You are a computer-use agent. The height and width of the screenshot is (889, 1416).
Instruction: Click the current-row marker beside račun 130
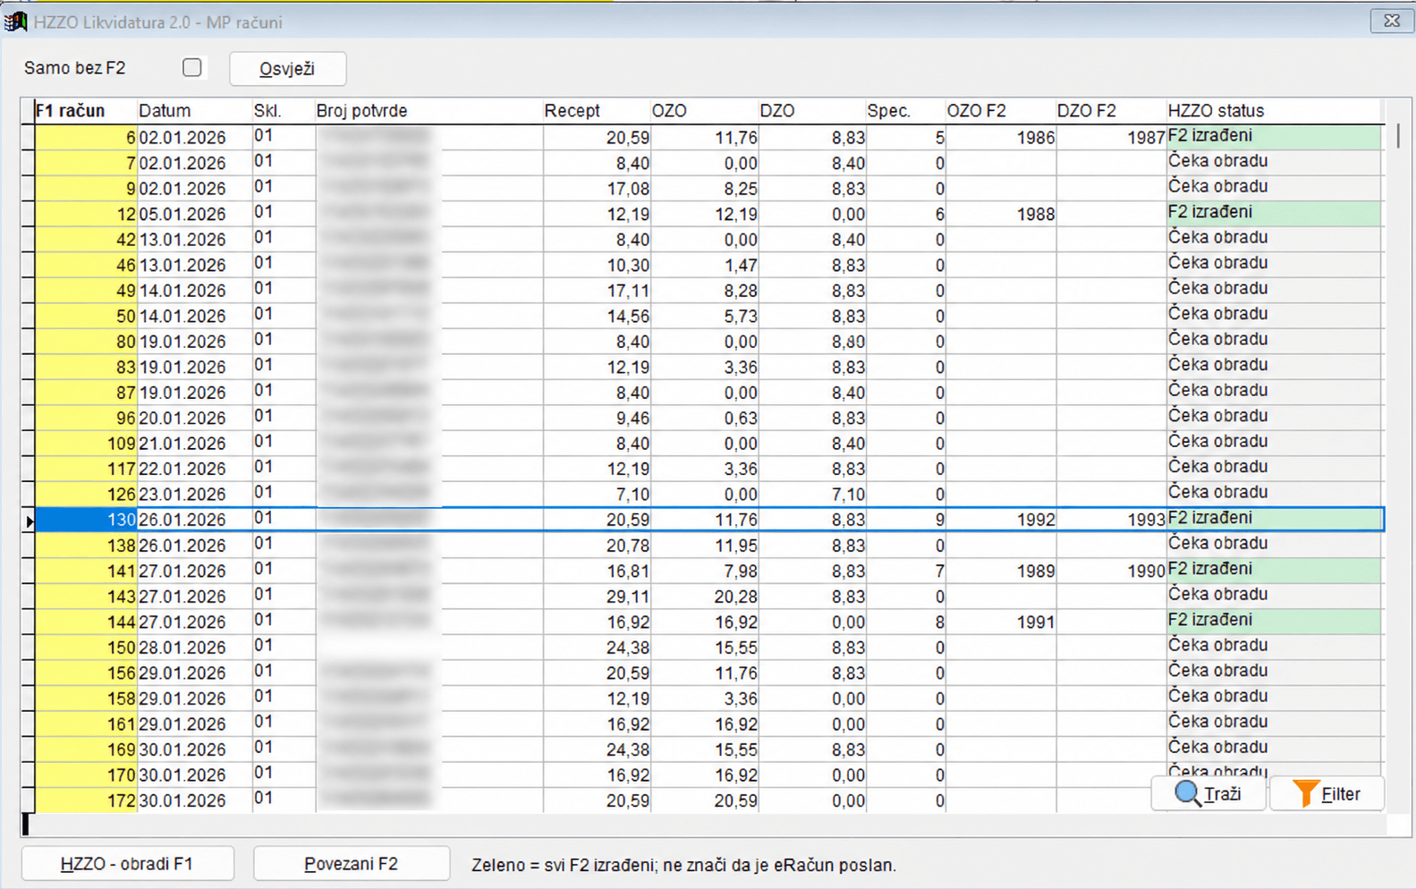(x=29, y=520)
